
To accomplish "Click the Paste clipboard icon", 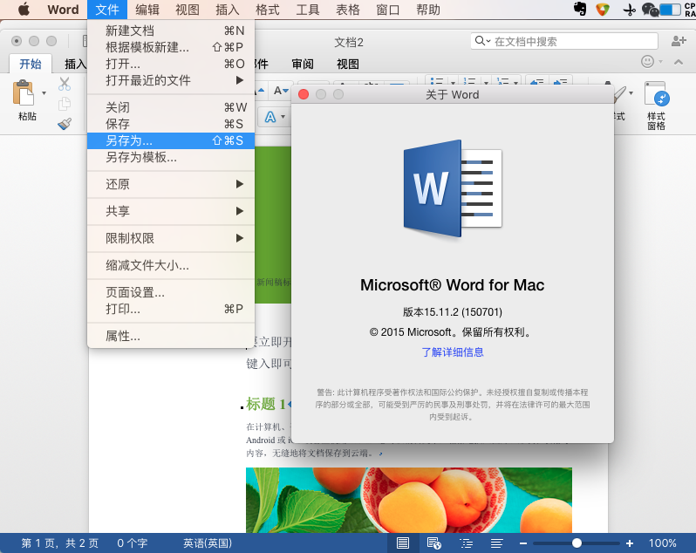I will click(x=23, y=93).
